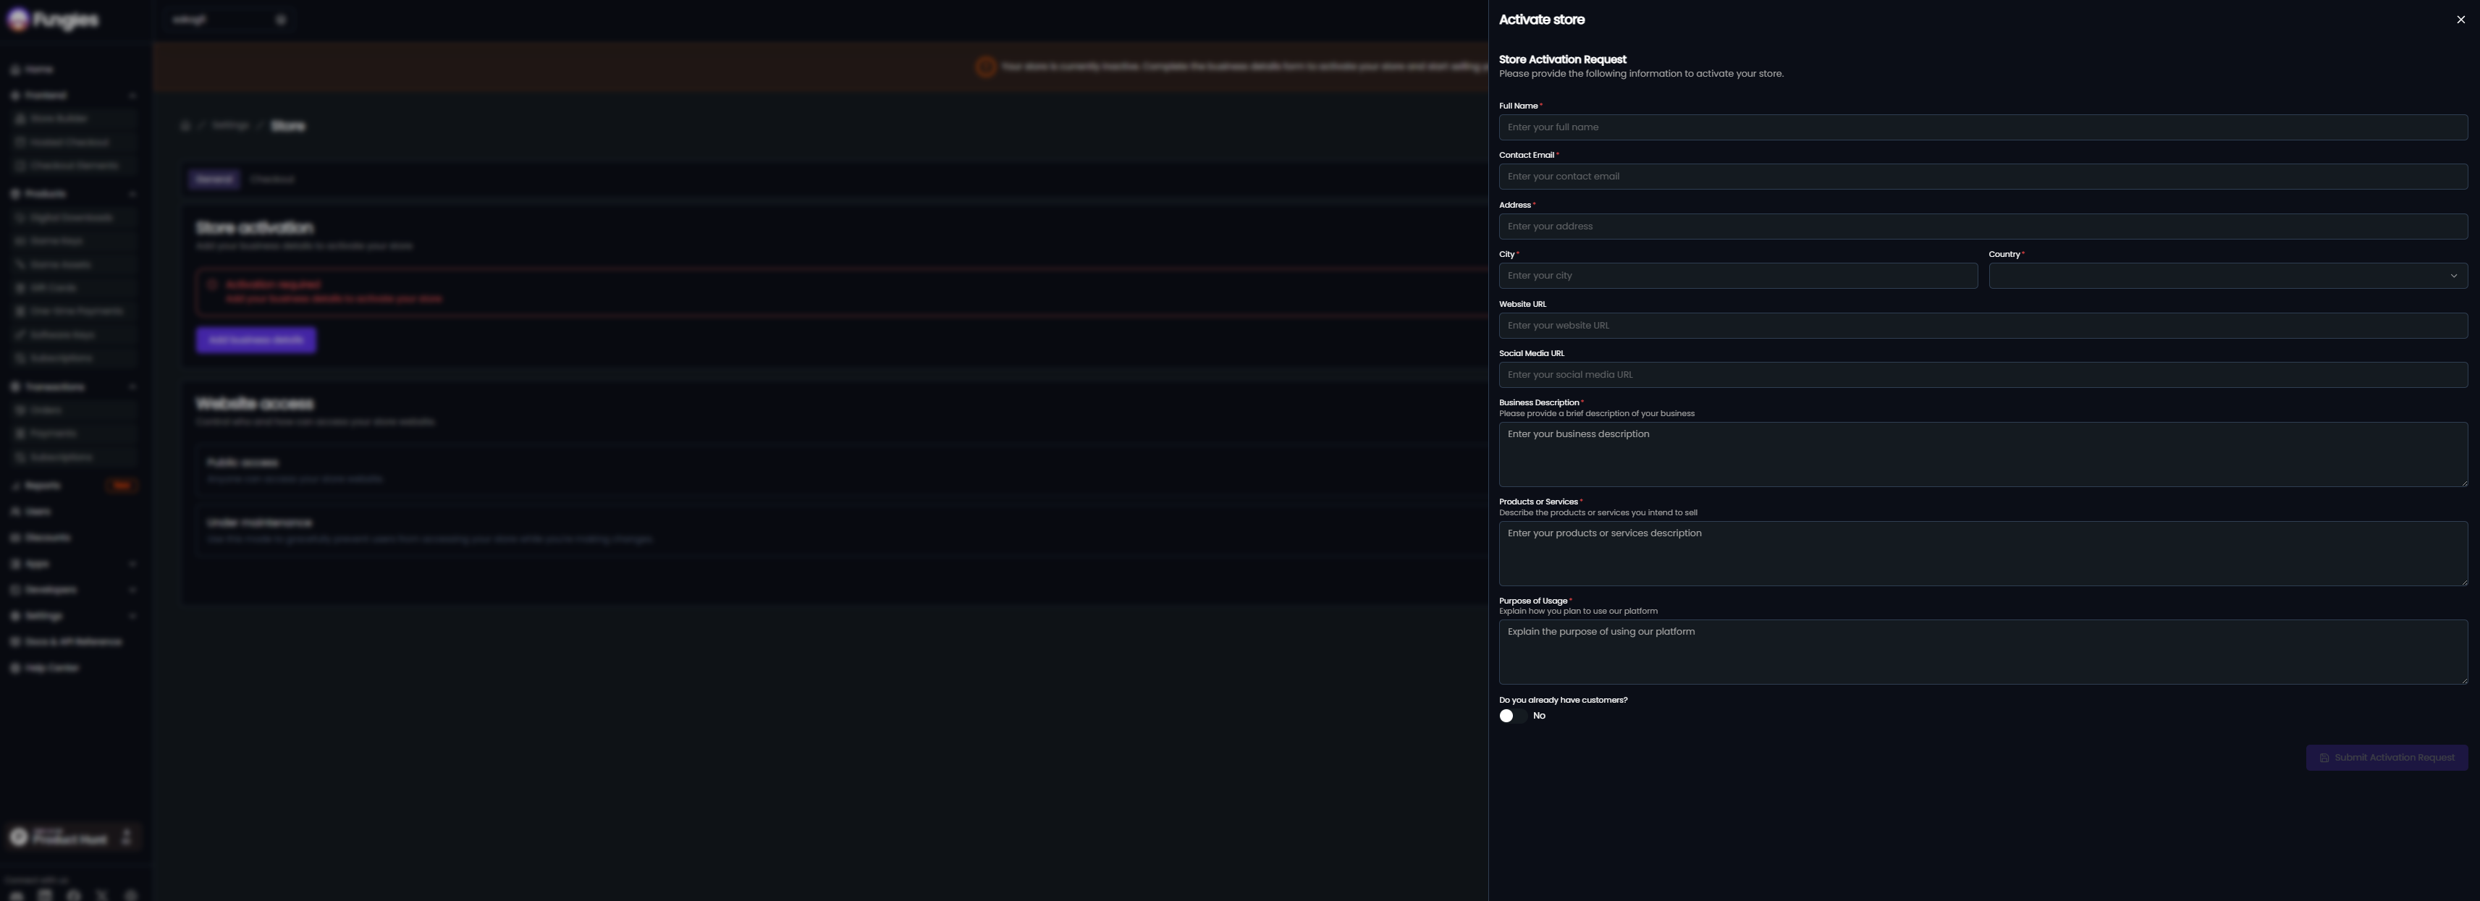2480x901 pixels.
Task: Focus the Social Media URL input
Action: (1982, 374)
